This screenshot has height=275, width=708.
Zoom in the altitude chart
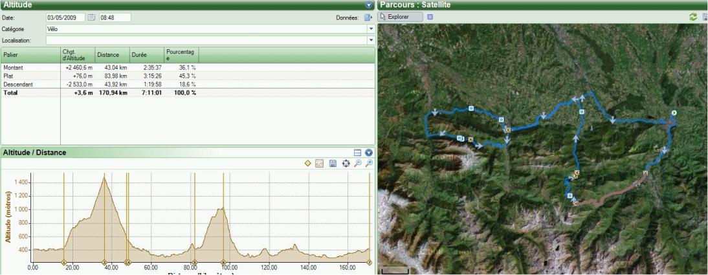369,164
